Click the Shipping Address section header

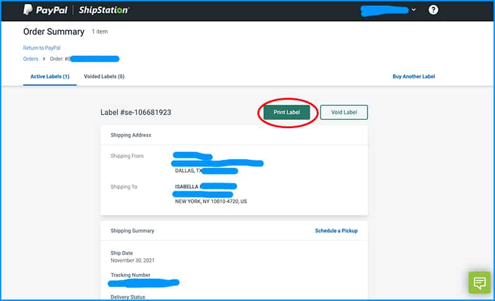tap(131, 135)
